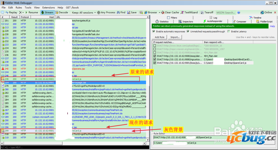Select session 240 with the 500 error

[x=73, y=69]
